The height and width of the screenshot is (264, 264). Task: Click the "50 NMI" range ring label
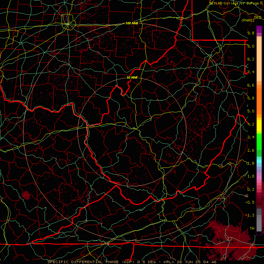click(x=132, y=78)
